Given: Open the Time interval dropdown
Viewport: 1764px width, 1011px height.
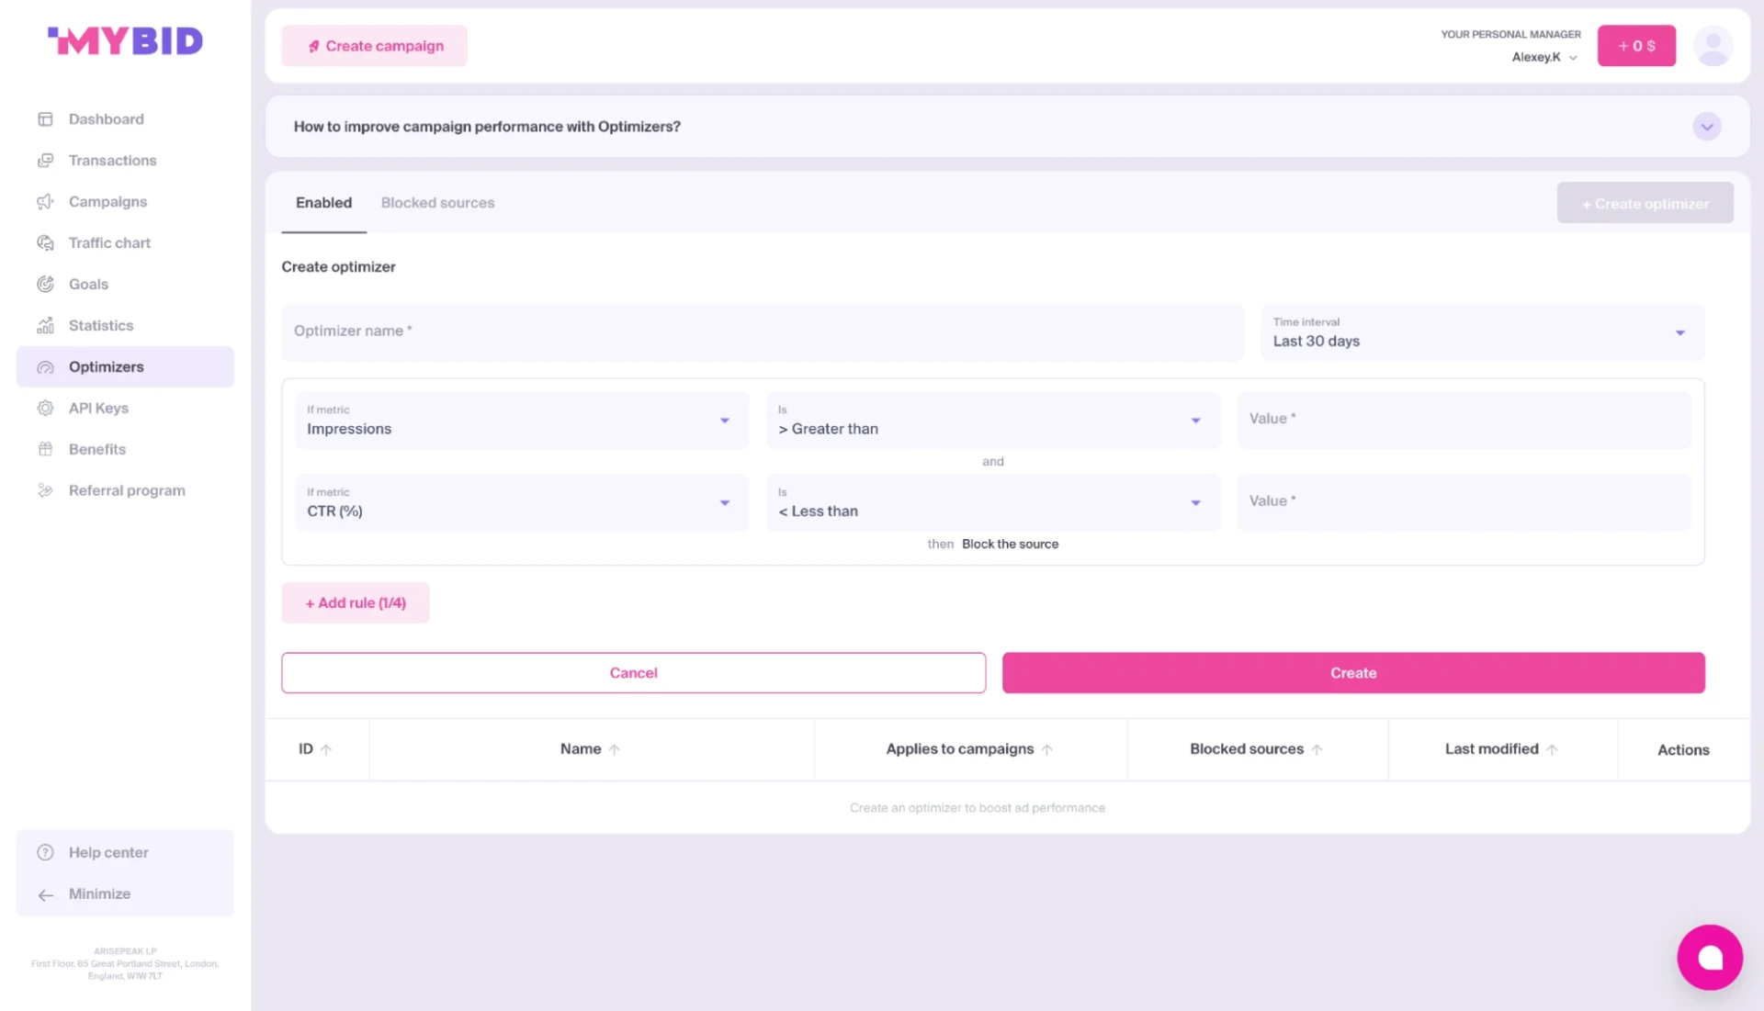Looking at the screenshot, I should (1482, 332).
